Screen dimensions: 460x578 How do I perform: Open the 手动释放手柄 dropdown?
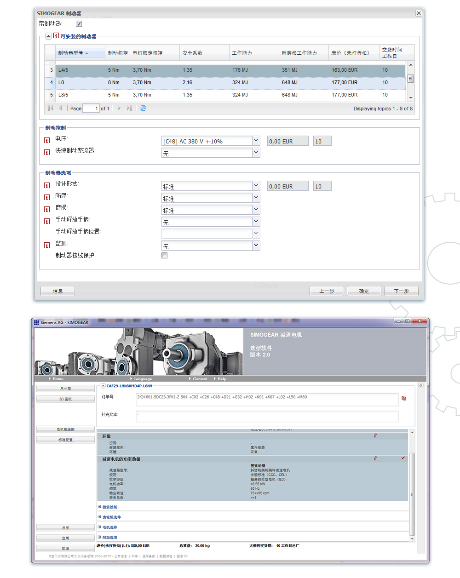point(256,222)
